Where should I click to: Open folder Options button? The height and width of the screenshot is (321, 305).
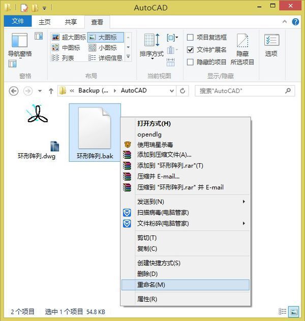click(x=271, y=46)
